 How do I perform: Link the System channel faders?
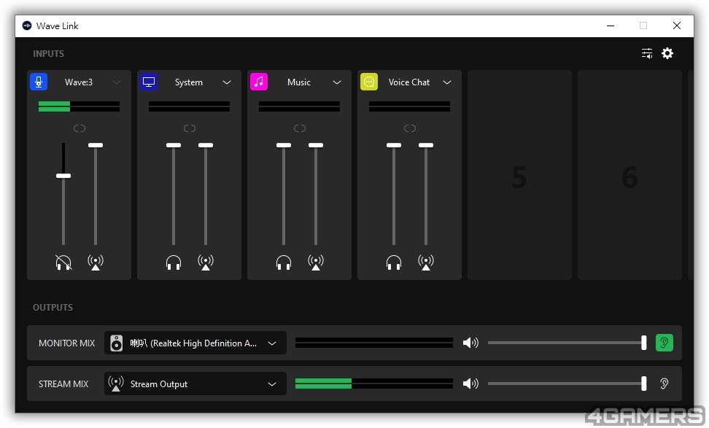click(190, 128)
